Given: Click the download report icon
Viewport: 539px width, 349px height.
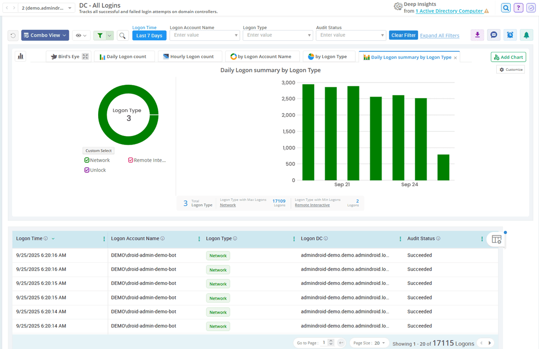Looking at the screenshot, I should [x=478, y=35].
